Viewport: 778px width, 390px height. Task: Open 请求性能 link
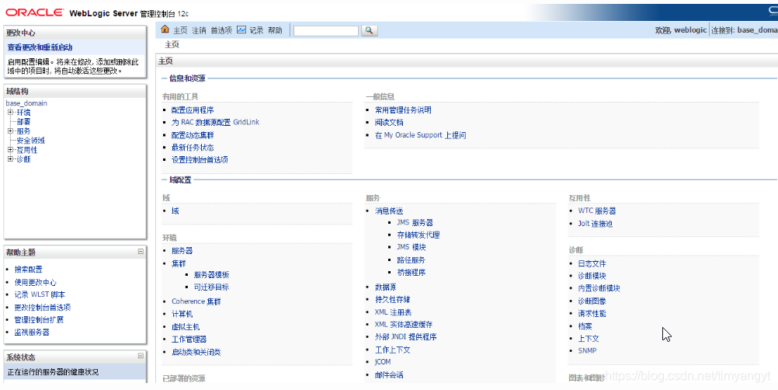click(592, 314)
